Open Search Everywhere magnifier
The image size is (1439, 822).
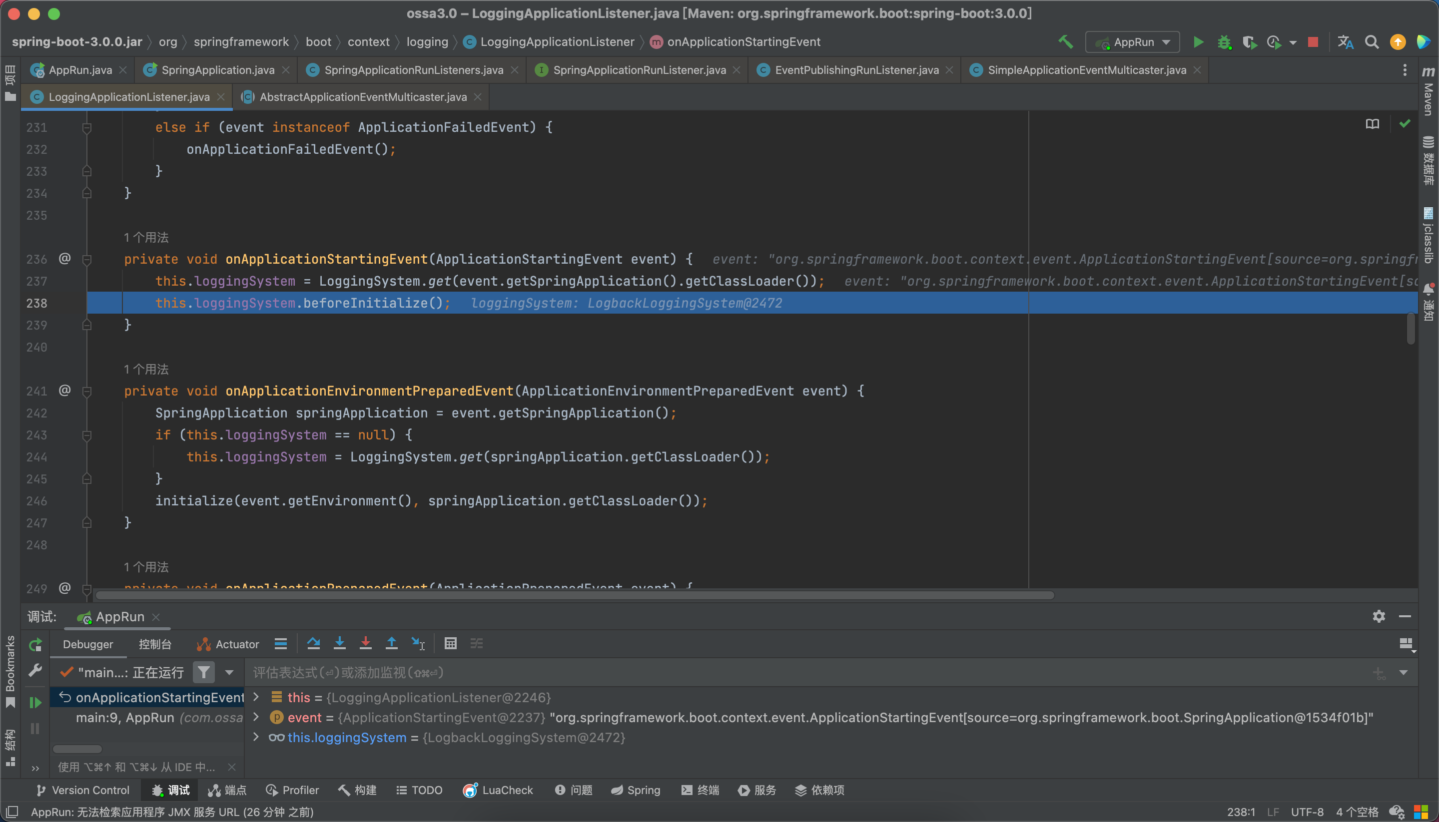[x=1372, y=42]
